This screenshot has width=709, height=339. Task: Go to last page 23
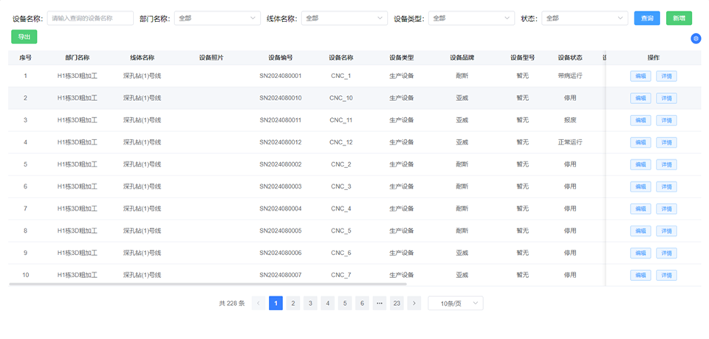[397, 304]
